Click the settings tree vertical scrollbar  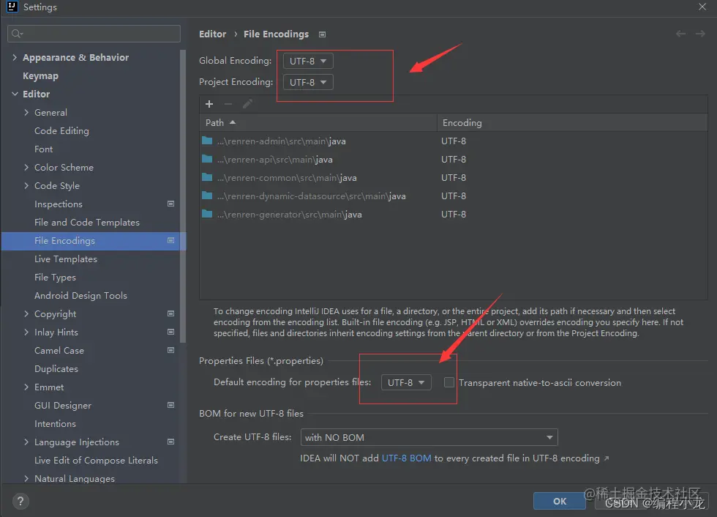pyautogui.click(x=183, y=196)
